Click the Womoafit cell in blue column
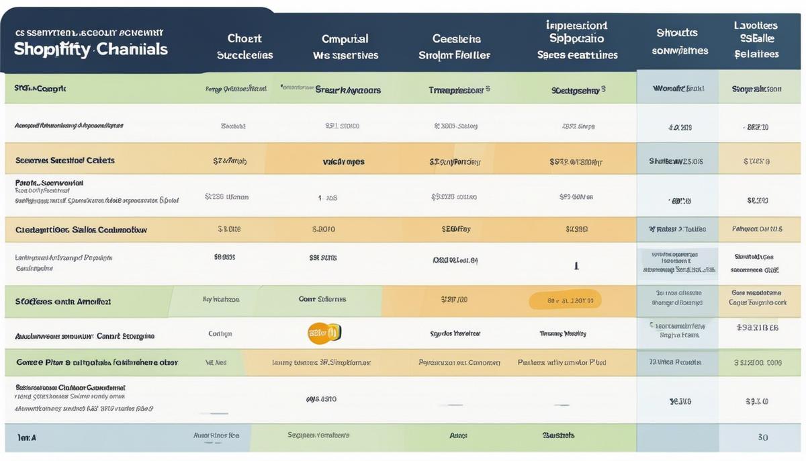 point(677,89)
